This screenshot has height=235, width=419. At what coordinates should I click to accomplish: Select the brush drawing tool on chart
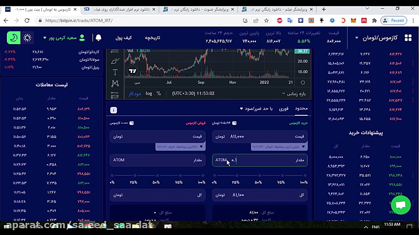click(x=115, y=61)
